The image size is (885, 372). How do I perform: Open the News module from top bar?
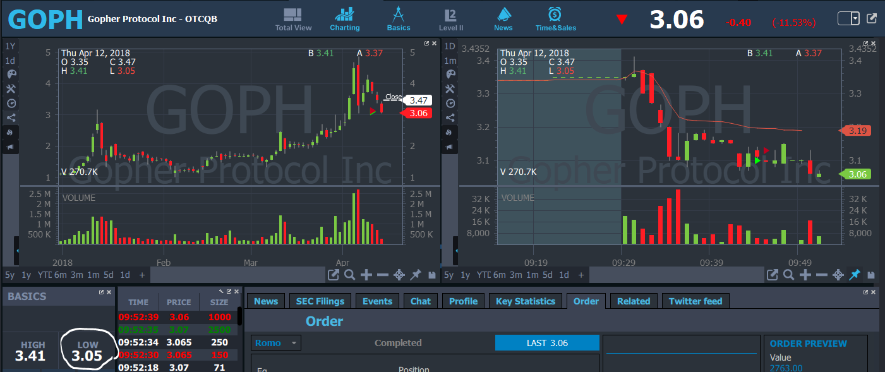(503, 19)
